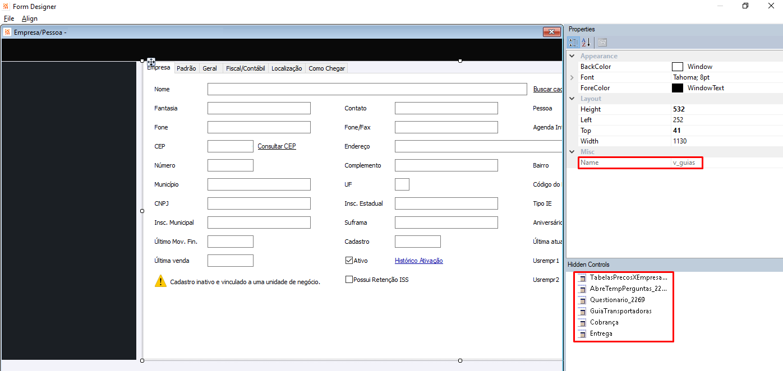Toggle the Ativo checkbox

click(x=349, y=261)
